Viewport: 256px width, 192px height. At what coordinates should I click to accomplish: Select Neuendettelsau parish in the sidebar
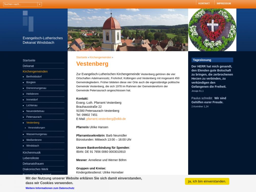[x=35, y=111]
